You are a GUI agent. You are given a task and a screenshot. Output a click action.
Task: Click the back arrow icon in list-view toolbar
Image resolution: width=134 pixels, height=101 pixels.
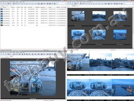(x=1, y=4)
